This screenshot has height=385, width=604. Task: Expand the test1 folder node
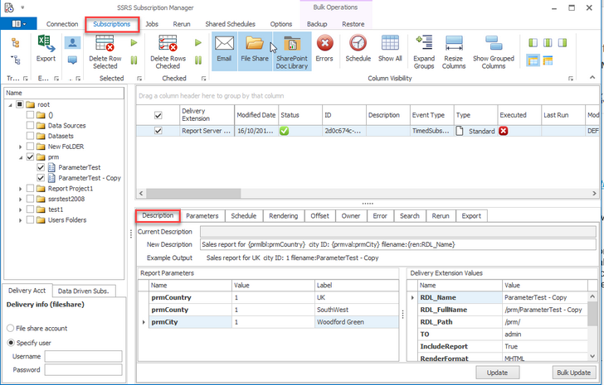pos(21,209)
